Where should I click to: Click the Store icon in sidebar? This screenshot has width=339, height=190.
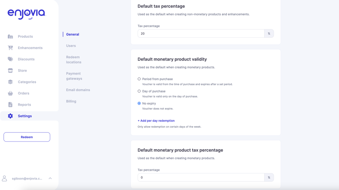point(10,70)
